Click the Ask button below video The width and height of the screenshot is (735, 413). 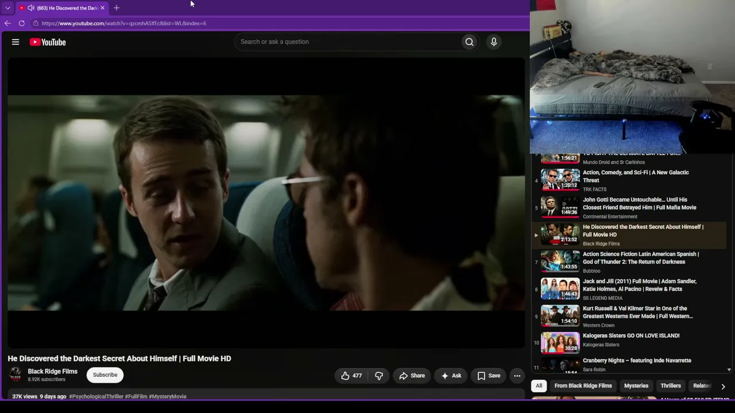[451, 376]
